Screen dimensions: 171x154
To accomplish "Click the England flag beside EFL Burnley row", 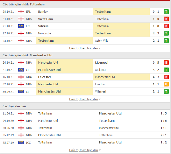I will (x=21, y=12).
